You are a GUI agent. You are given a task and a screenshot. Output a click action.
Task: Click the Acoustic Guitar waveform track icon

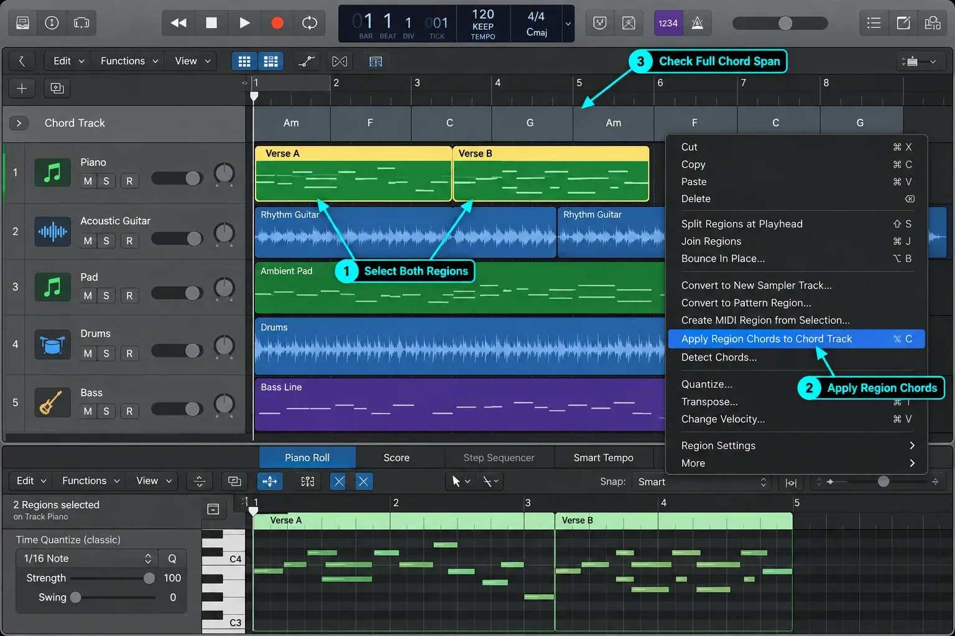coord(52,232)
